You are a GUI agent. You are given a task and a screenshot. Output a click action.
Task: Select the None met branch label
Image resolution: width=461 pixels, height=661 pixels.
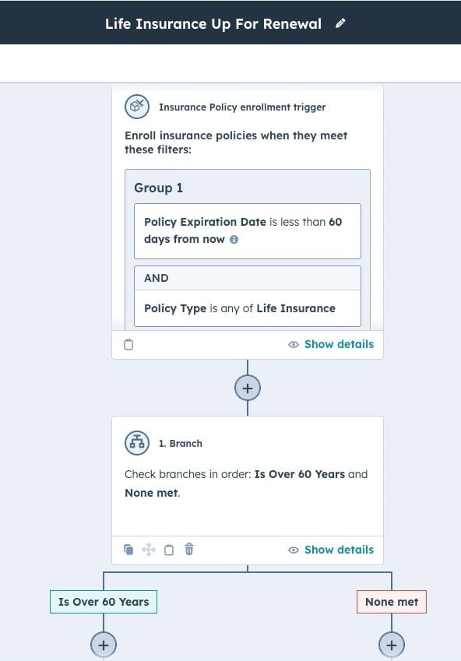point(392,602)
